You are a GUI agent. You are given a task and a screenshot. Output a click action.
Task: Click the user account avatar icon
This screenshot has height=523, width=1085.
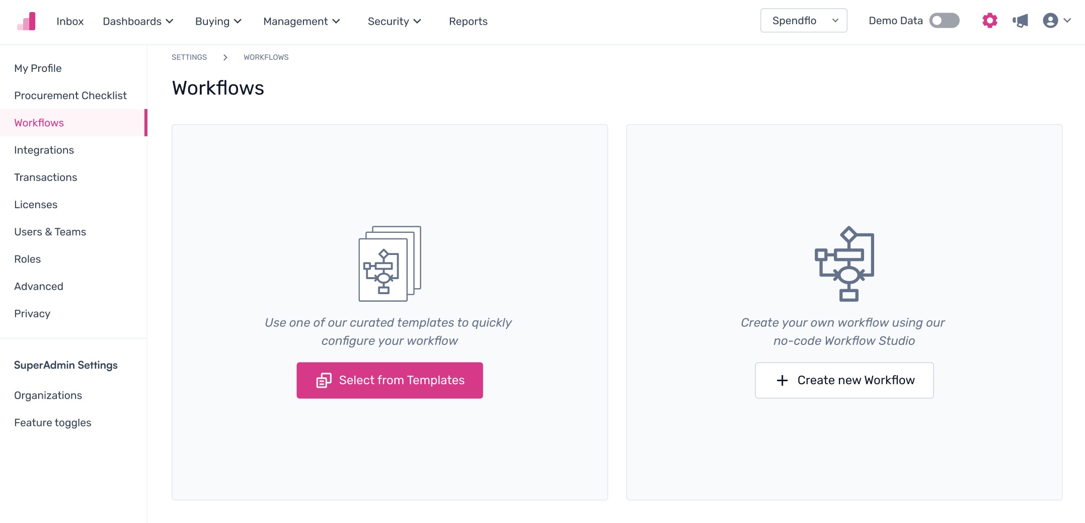point(1050,21)
